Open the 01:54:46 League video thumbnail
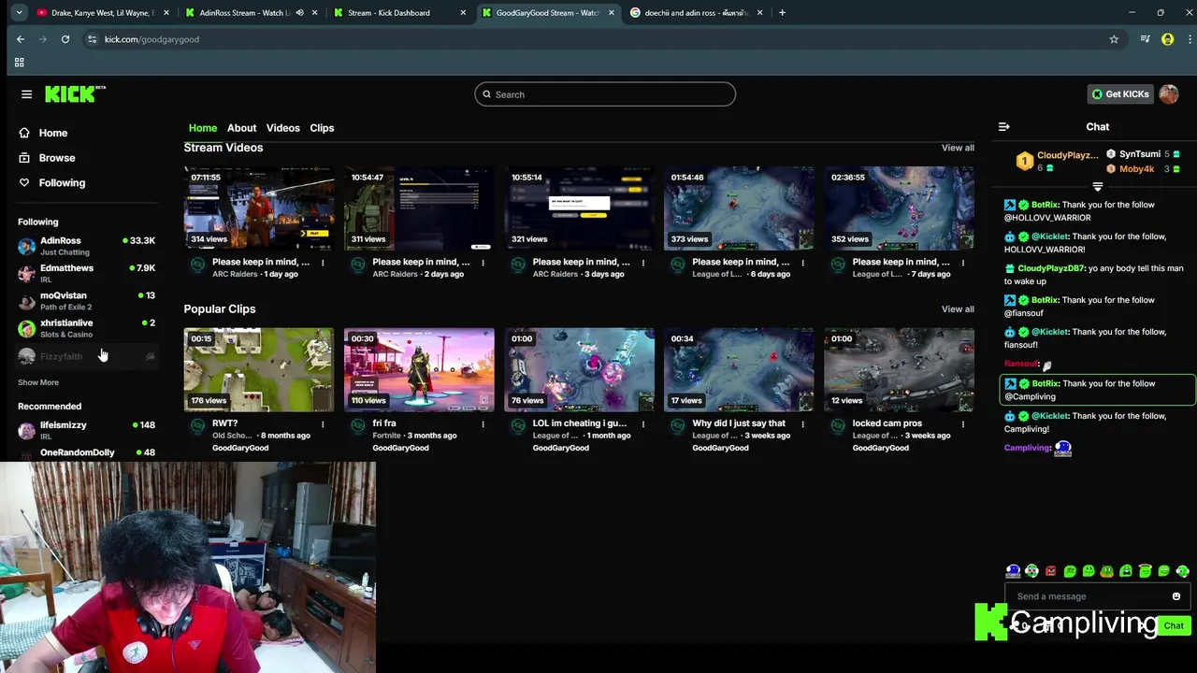 point(739,208)
